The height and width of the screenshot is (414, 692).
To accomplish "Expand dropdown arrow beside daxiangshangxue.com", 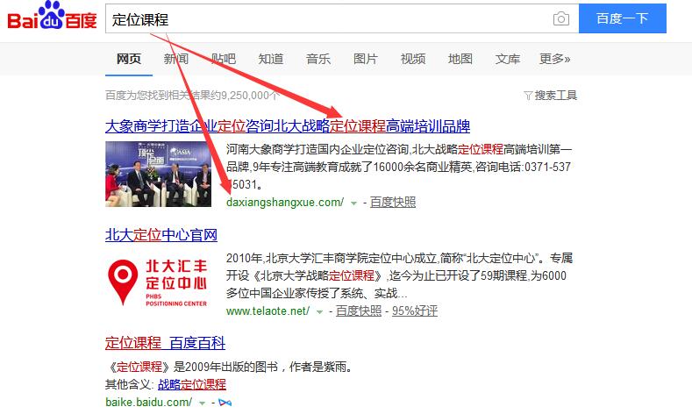I will (353, 203).
